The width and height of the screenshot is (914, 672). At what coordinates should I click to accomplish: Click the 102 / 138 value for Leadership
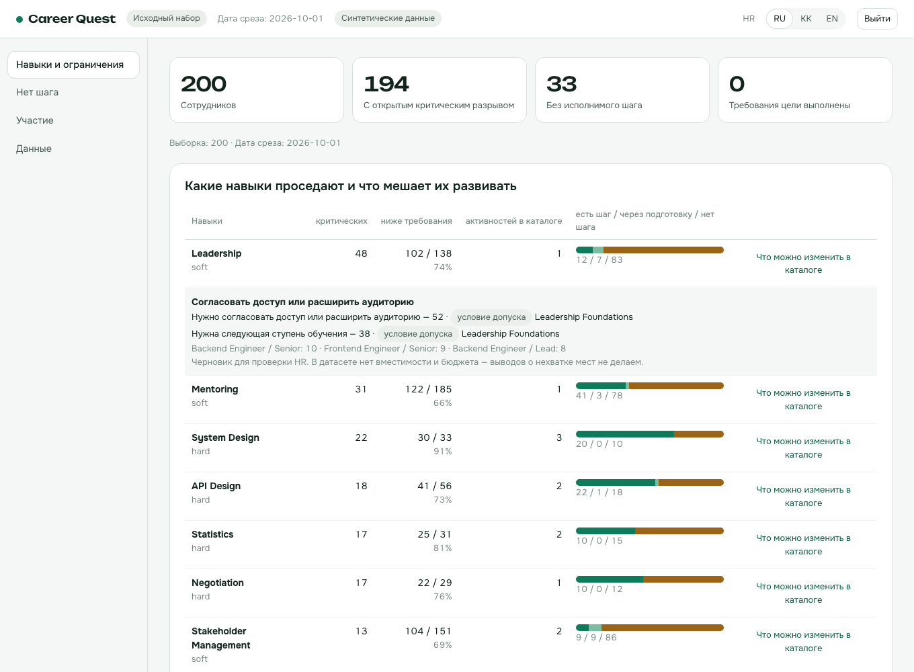(428, 253)
